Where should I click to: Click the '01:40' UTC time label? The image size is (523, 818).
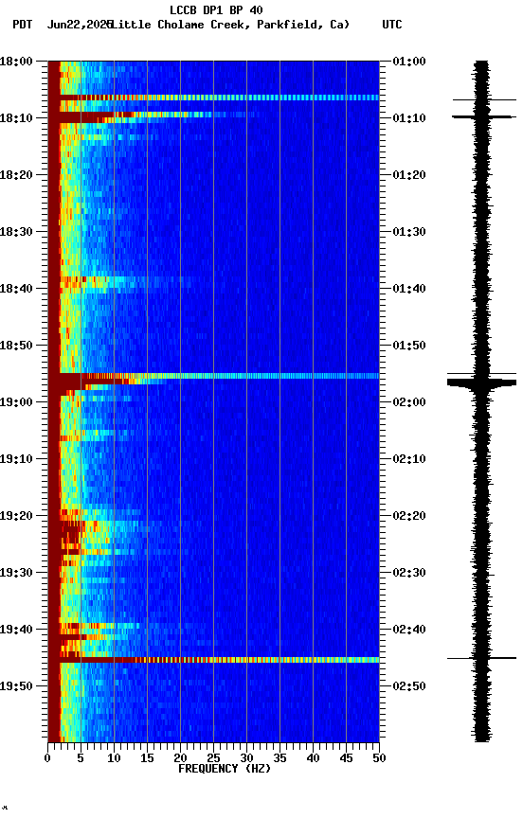pyautogui.click(x=409, y=289)
